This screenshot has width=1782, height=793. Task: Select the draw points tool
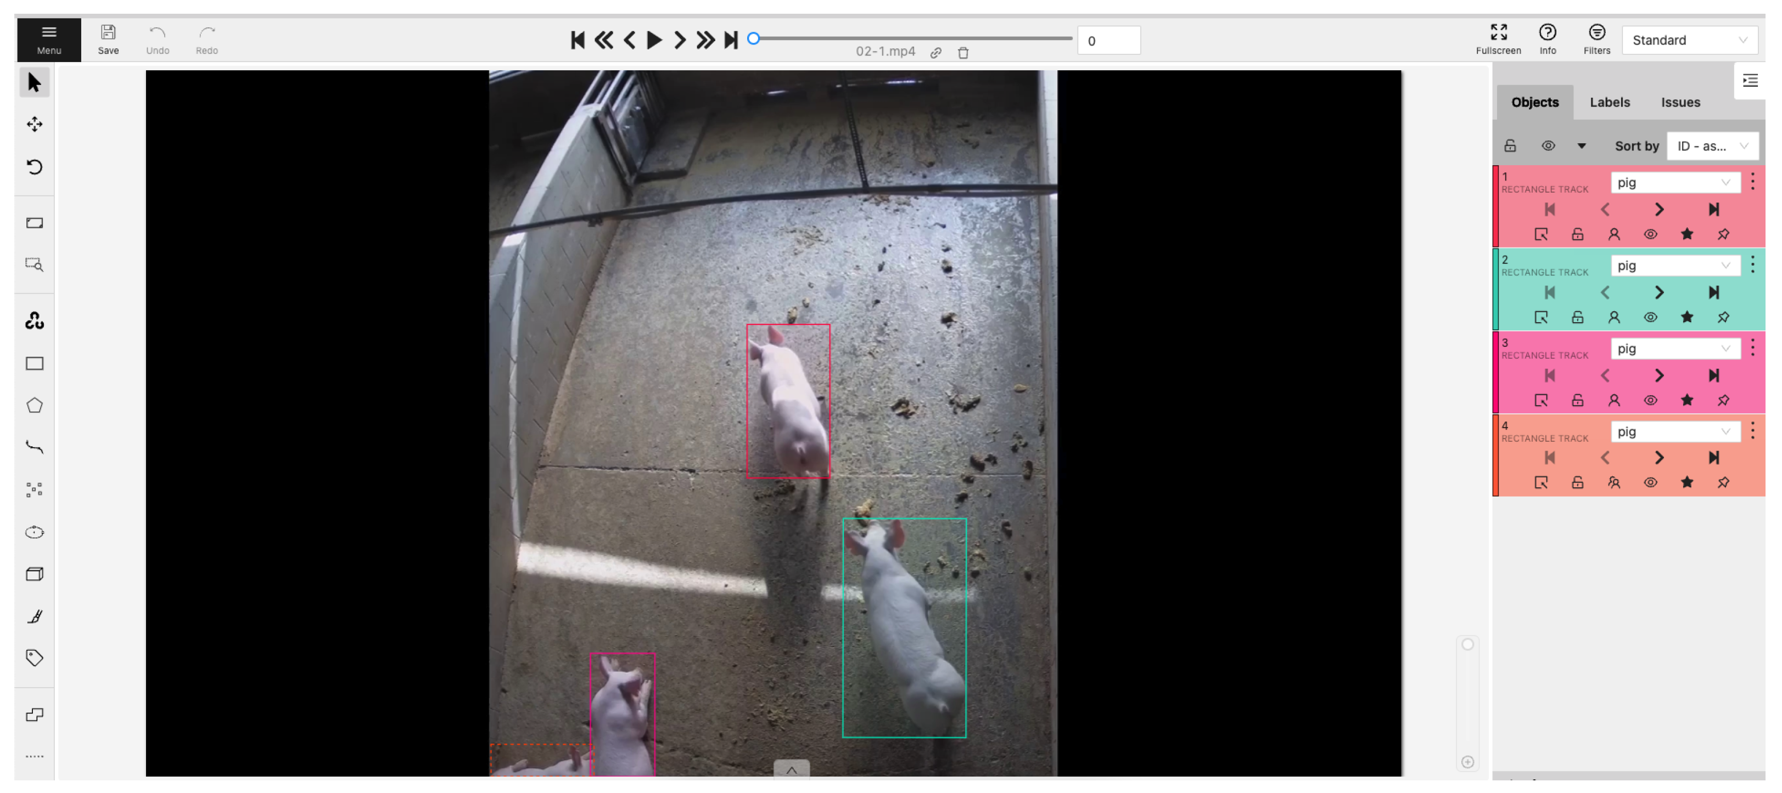pos(34,490)
